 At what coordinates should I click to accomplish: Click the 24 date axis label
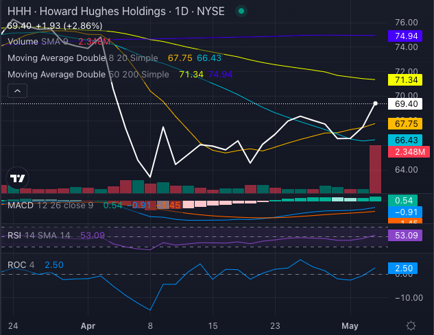point(13,326)
